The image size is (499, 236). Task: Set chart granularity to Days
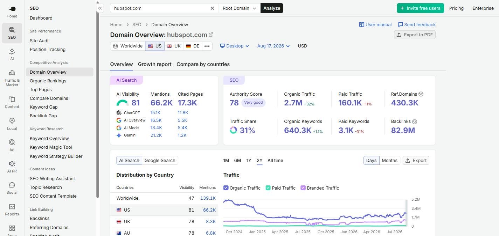(371, 161)
